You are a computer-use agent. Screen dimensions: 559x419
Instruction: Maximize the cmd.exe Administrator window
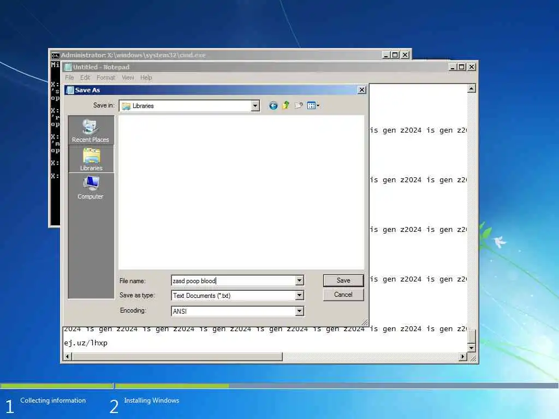(395, 55)
